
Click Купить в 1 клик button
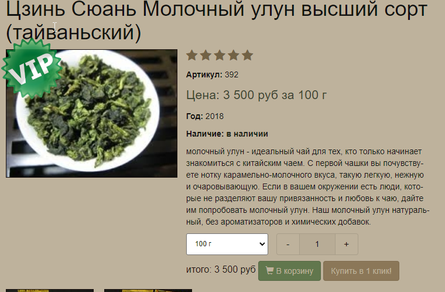coord(361,271)
